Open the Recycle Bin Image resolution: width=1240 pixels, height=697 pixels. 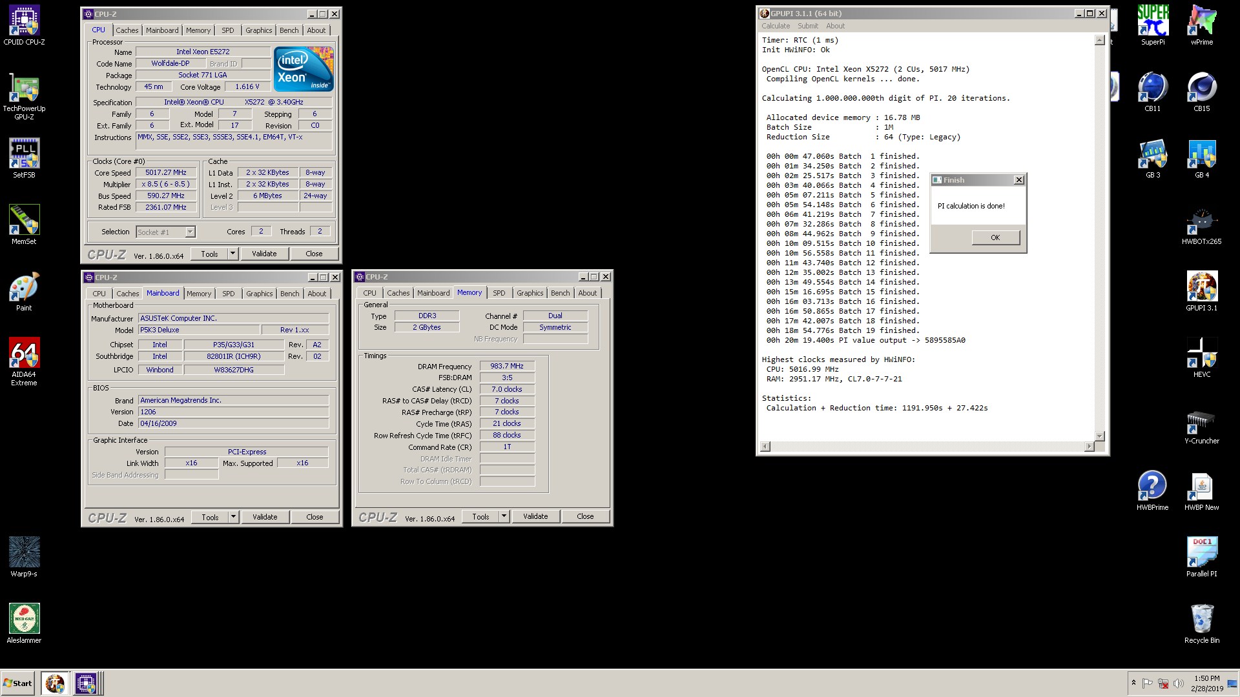(x=1202, y=624)
